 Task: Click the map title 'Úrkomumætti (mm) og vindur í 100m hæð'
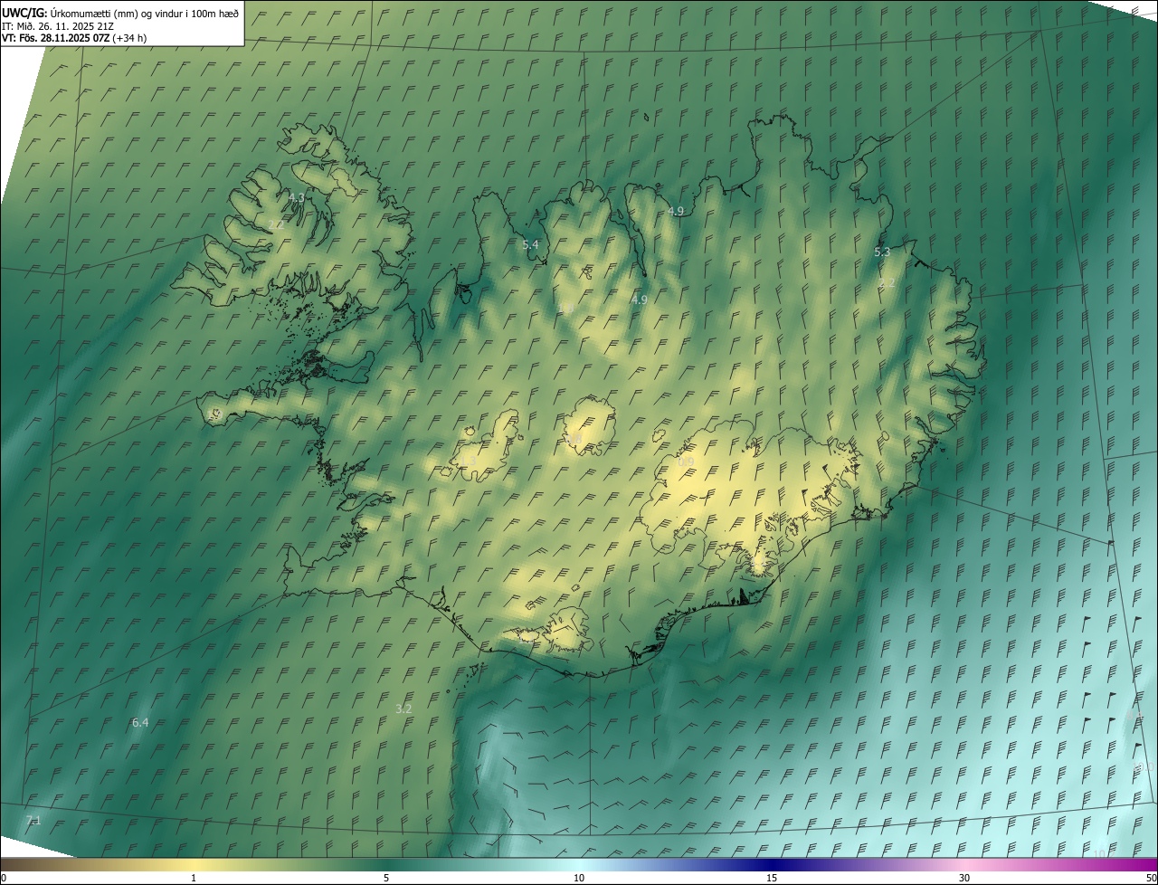pyautogui.click(x=145, y=13)
